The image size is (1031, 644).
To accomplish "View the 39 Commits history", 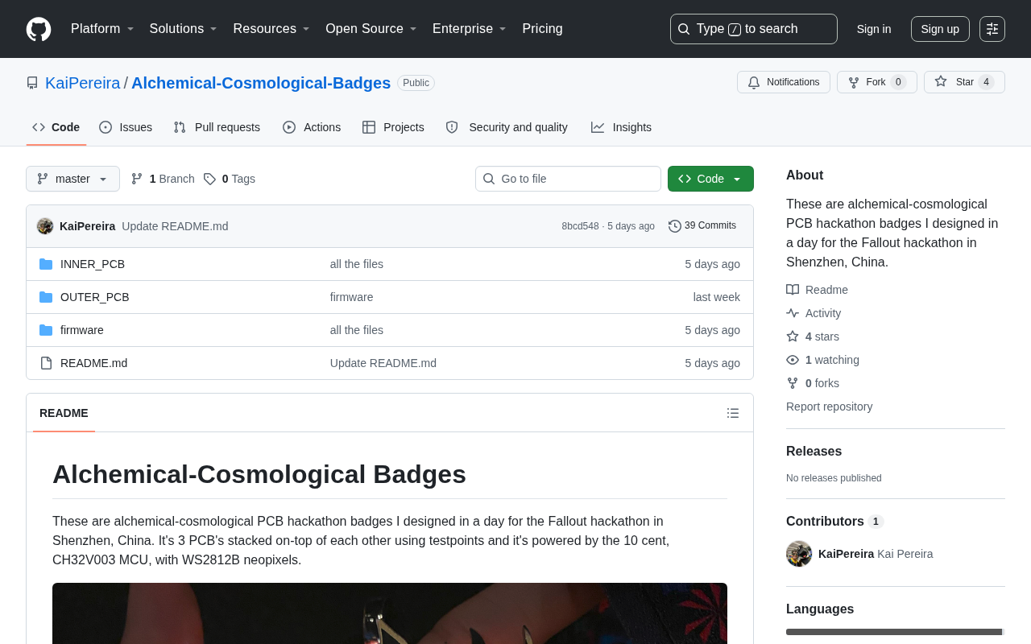I will pos(702,226).
